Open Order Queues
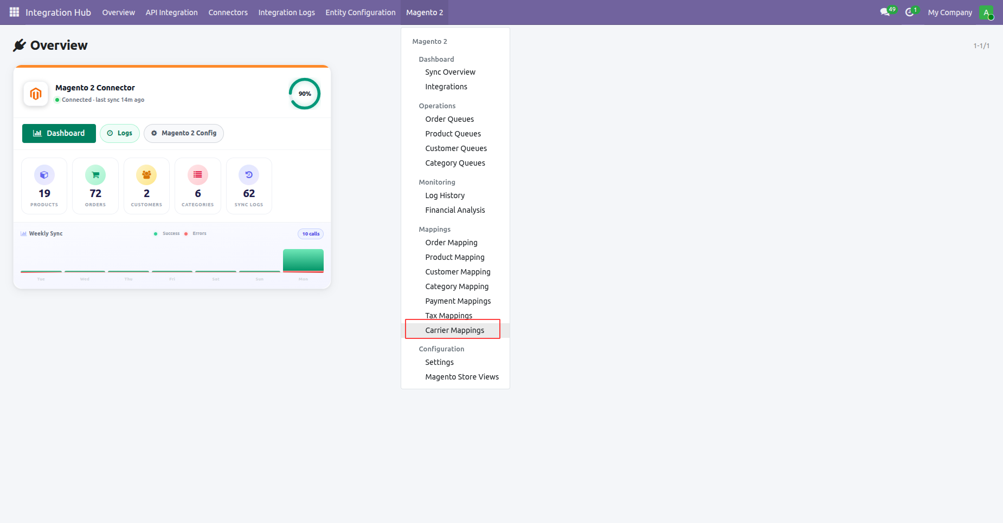This screenshot has width=1003, height=523. click(x=455, y=119)
